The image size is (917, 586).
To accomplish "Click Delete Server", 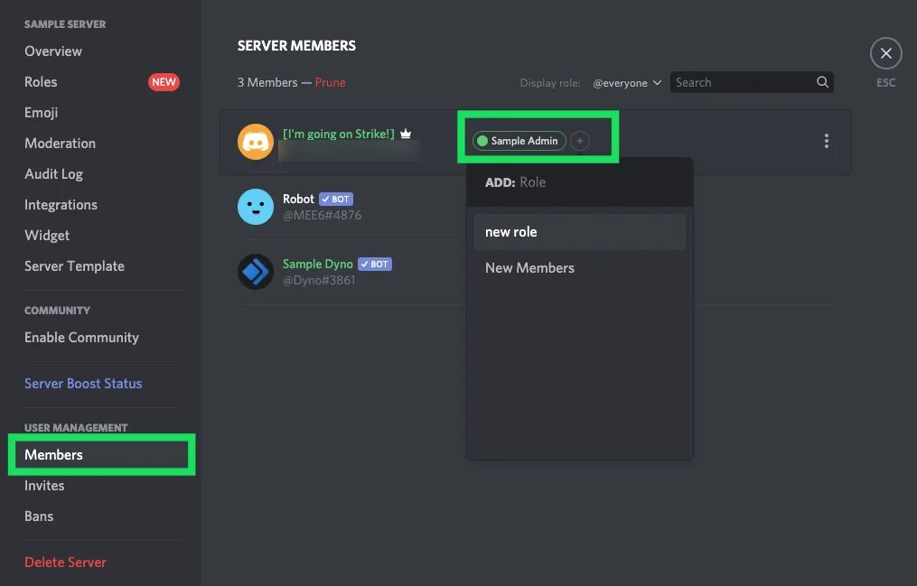I will pyautogui.click(x=65, y=562).
